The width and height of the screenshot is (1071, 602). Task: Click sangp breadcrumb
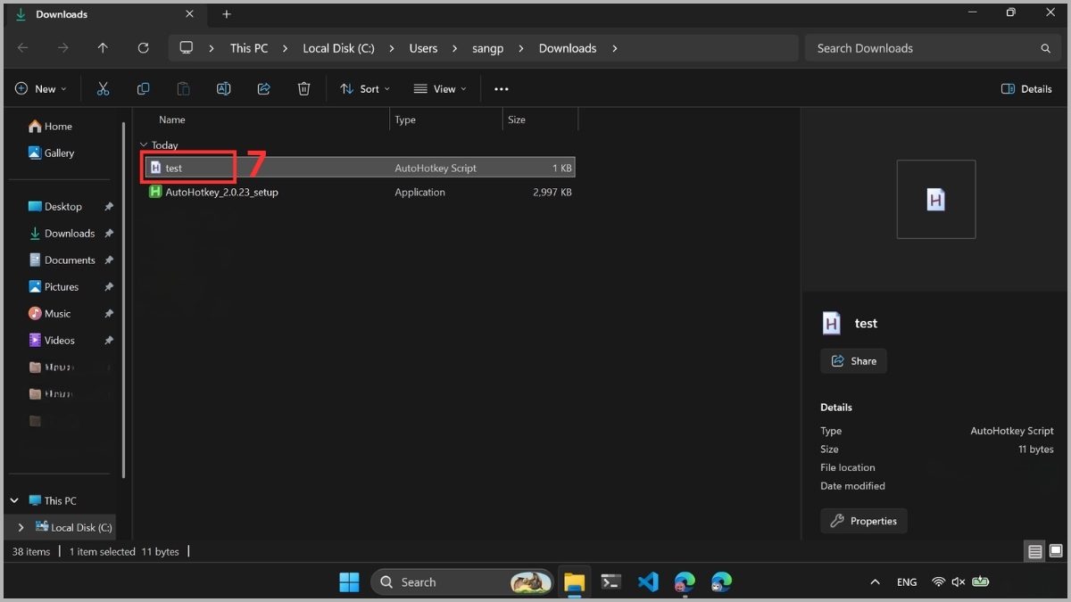point(487,48)
